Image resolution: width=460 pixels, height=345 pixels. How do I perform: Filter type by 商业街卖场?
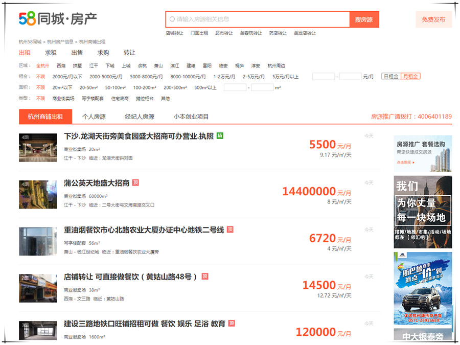[63, 98]
